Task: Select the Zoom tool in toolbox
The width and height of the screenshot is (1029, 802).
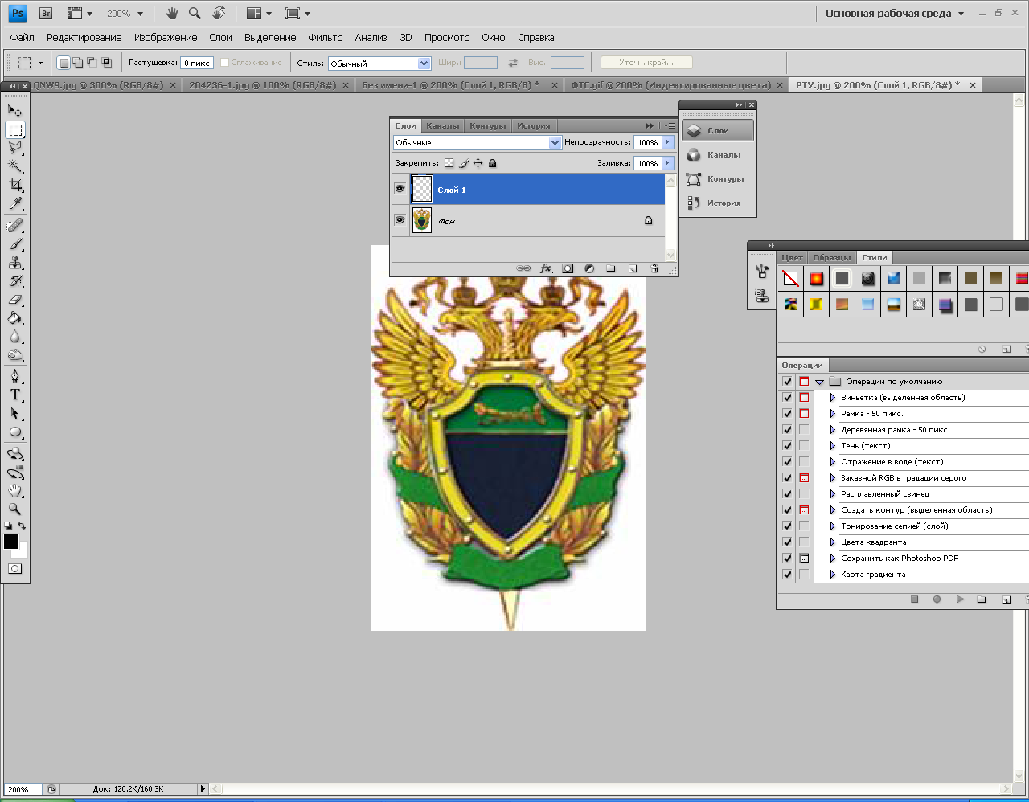Action: click(x=15, y=509)
